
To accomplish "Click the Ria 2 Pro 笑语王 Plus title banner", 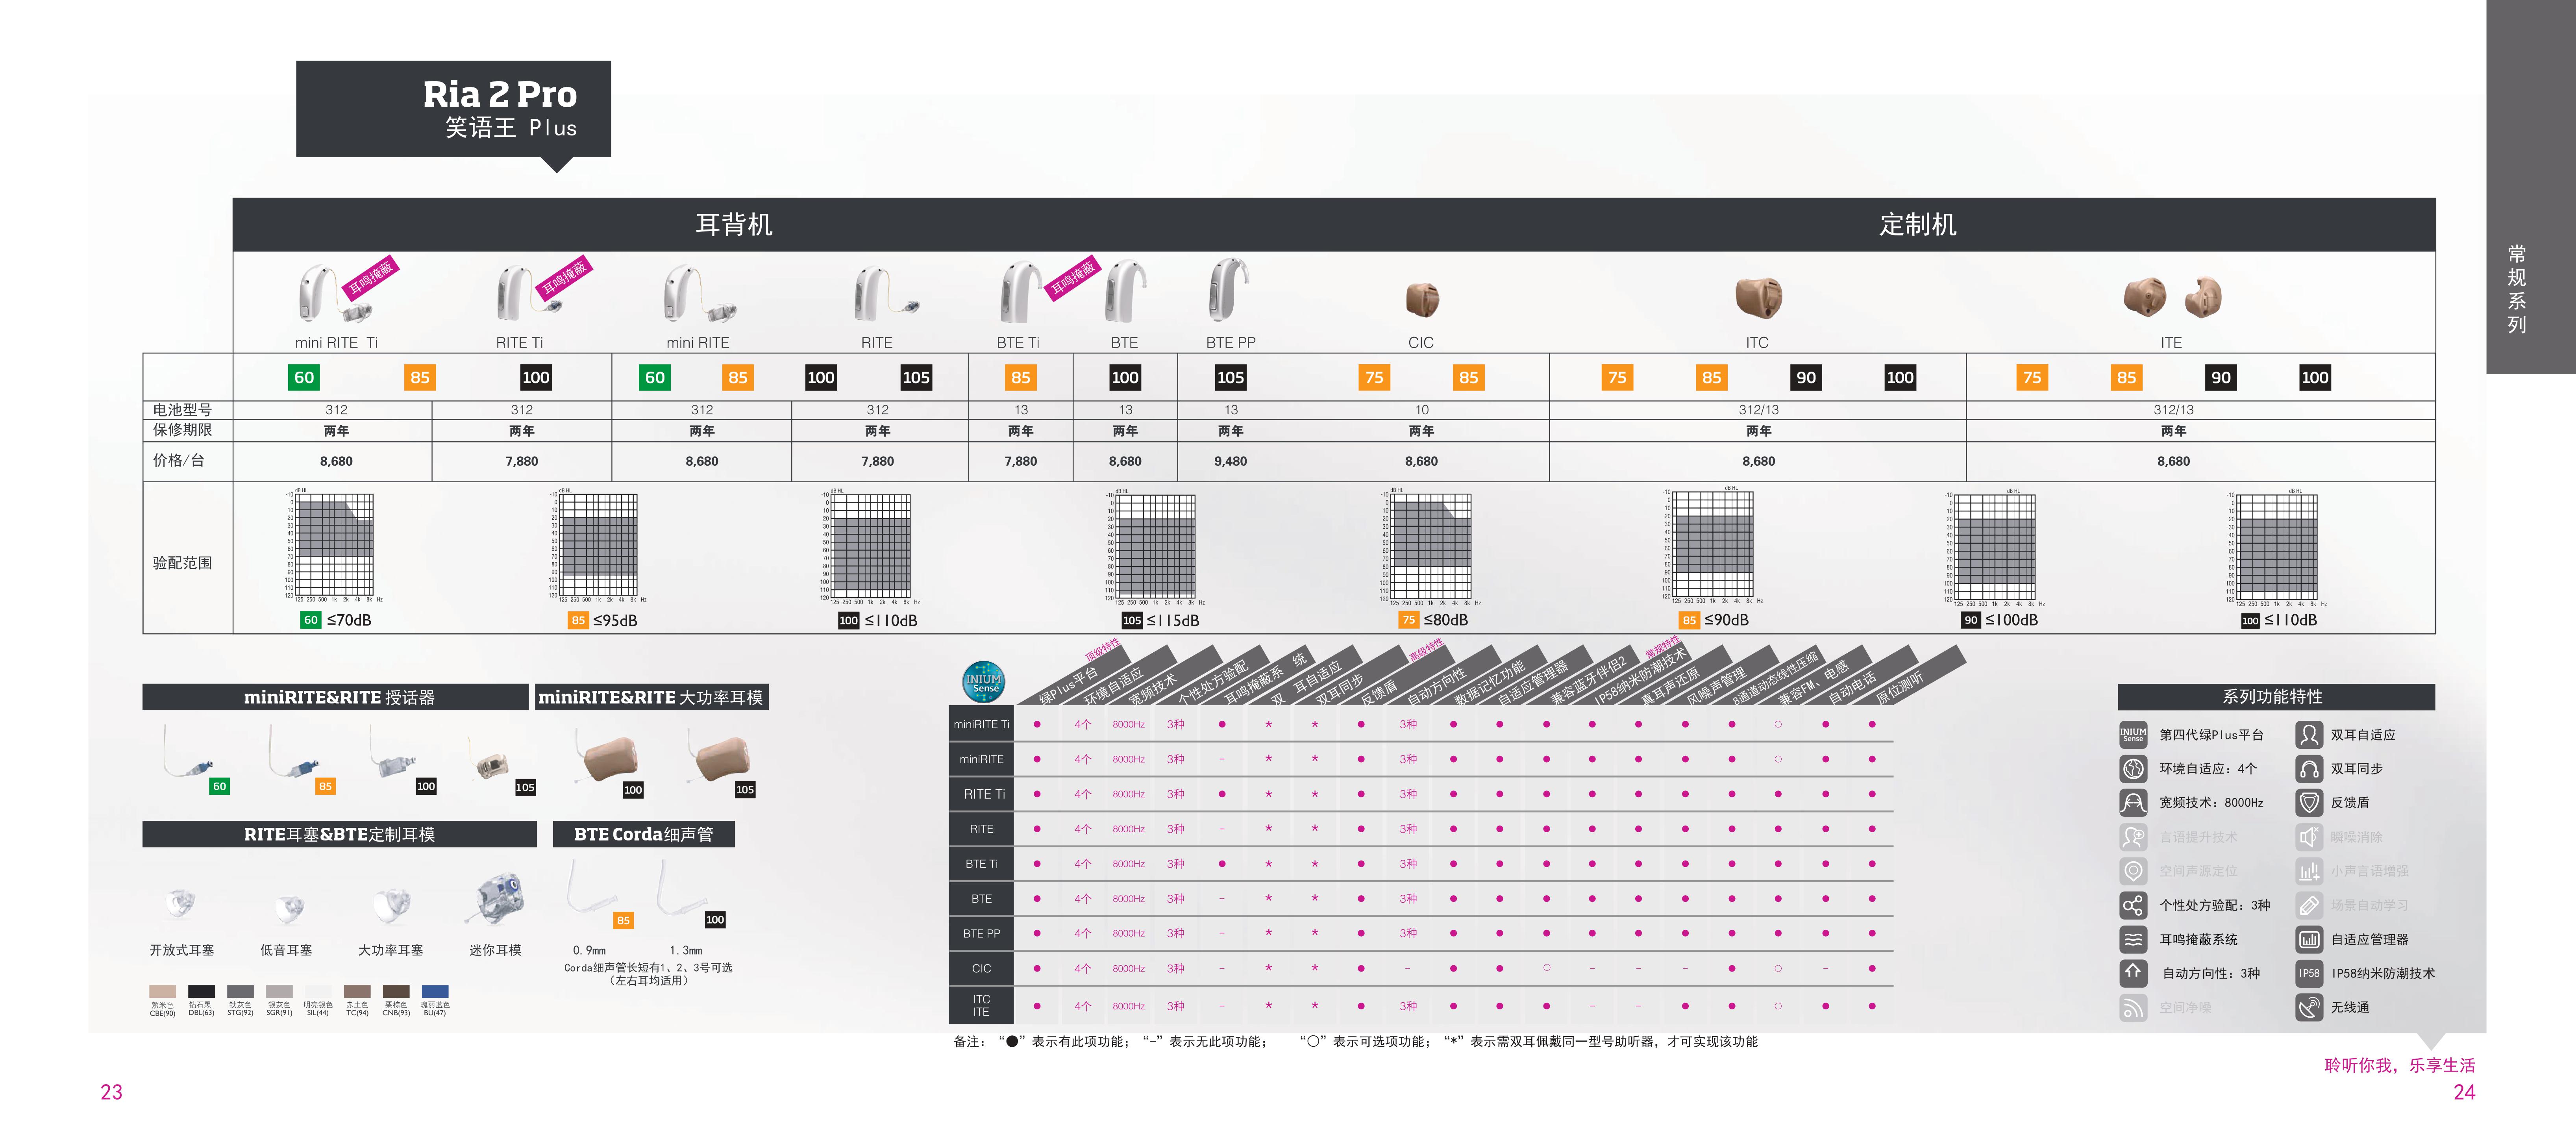I will tap(453, 109).
